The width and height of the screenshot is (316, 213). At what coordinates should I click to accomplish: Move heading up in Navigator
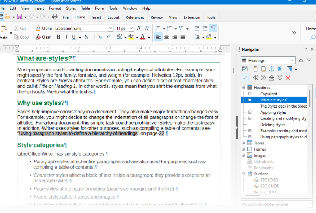click(272, 78)
